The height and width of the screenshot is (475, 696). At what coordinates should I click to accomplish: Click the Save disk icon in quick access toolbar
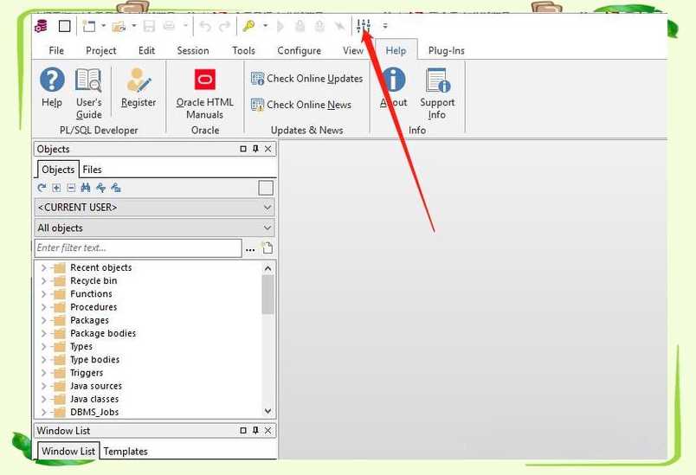click(x=149, y=26)
